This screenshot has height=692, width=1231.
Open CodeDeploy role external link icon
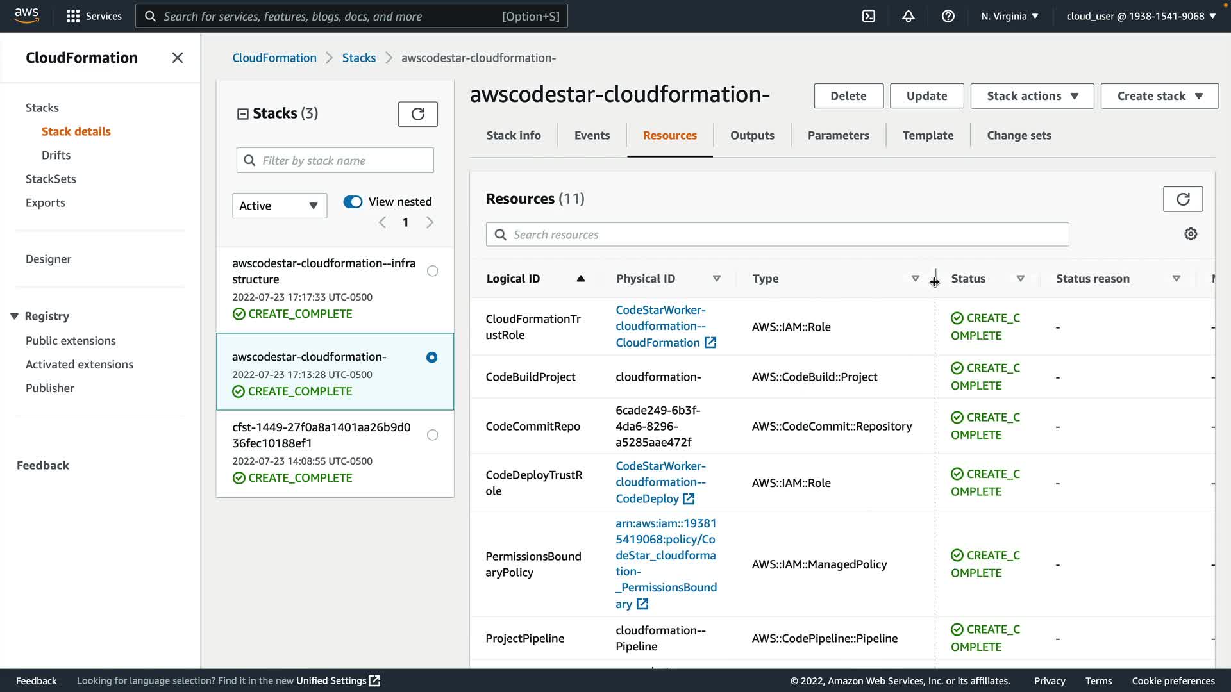tap(689, 498)
